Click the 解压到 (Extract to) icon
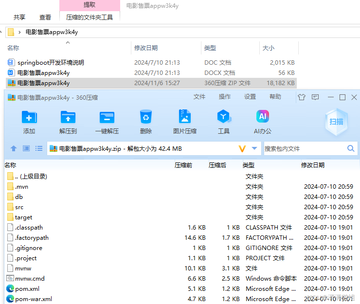This screenshot has height=304, width=360. [x=68, y=118]
